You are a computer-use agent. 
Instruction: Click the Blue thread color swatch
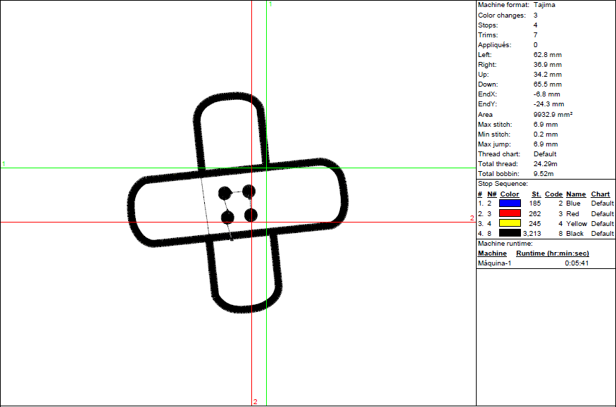point(510,203)
